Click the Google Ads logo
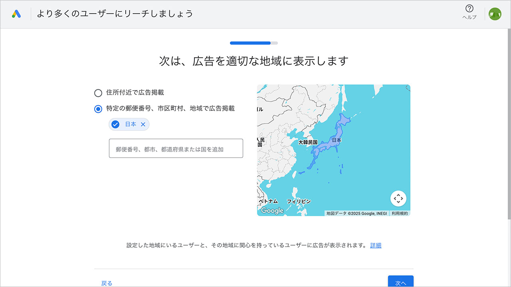Viewport: 511px width, 287px height. [x=16, y=13]
